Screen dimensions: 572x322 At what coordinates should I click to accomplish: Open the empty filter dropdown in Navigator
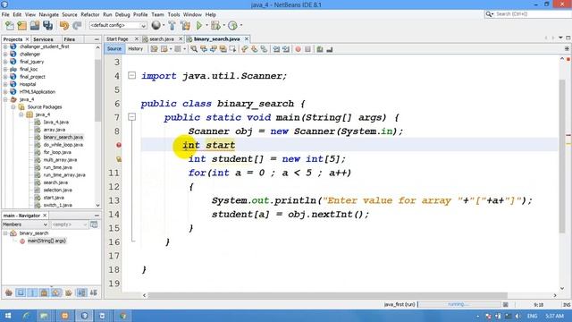[x=69, y=225]
